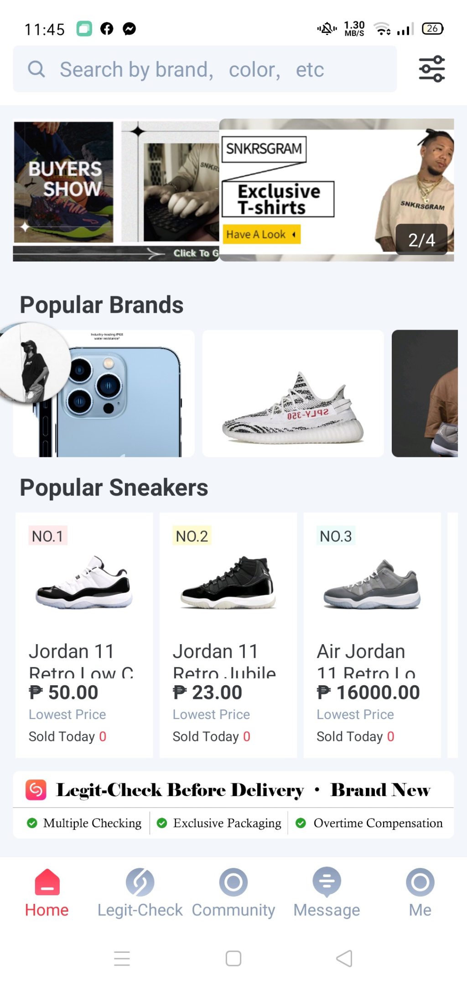
Task: Tap the Legit-Check Before Delivery banner logo
Action: click(x=36, y=790)
